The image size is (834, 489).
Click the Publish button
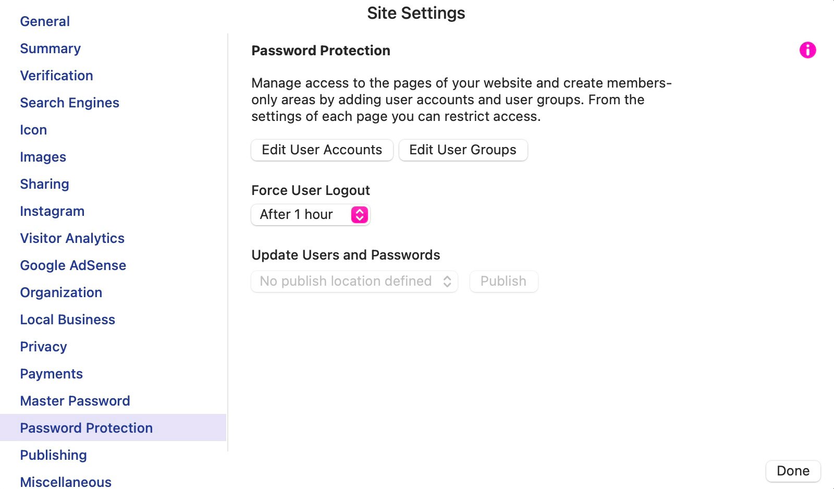pyautogui.click(x=503, y=282)
